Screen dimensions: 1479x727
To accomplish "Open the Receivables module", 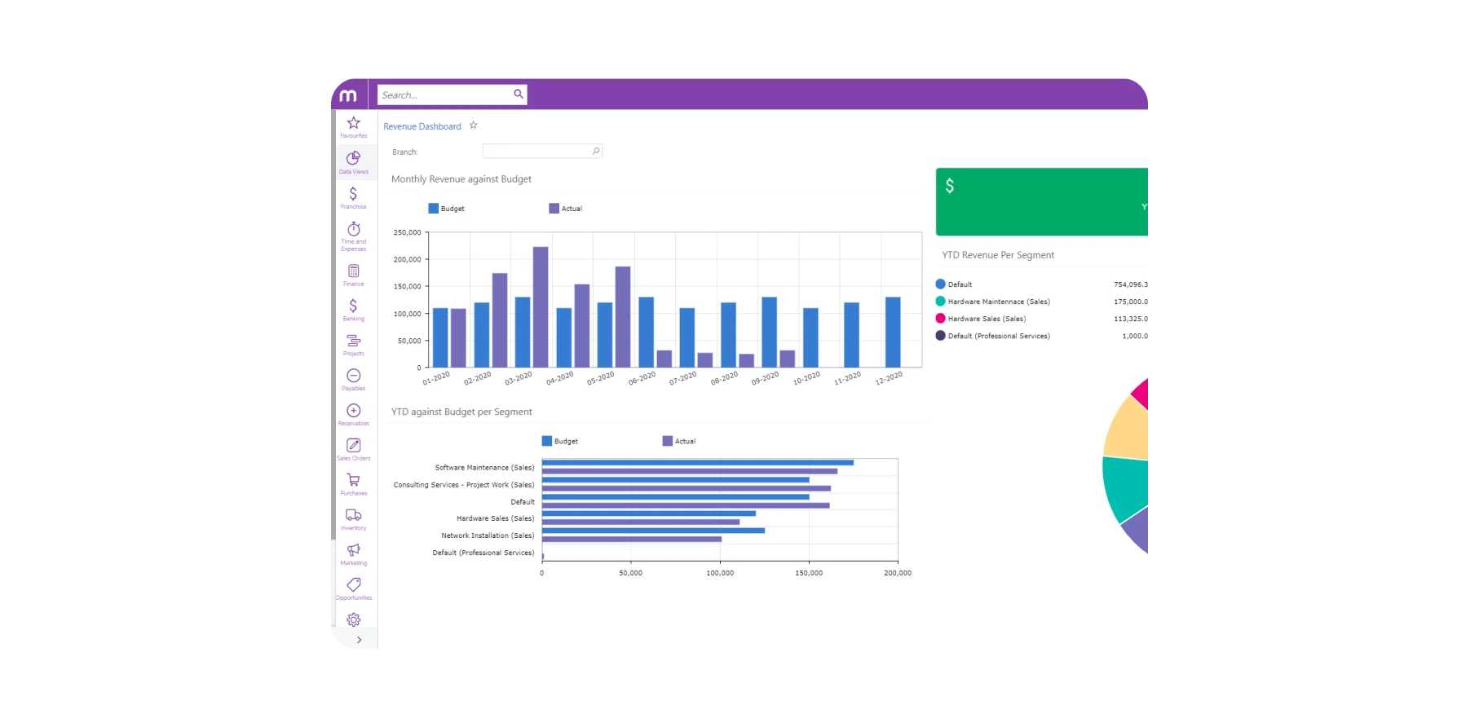I will coord(354,415).
